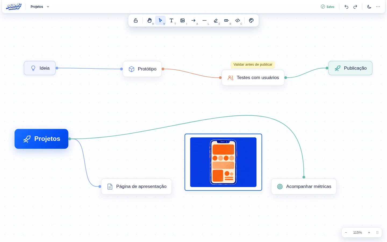Redo the last action

click(355, 7)
